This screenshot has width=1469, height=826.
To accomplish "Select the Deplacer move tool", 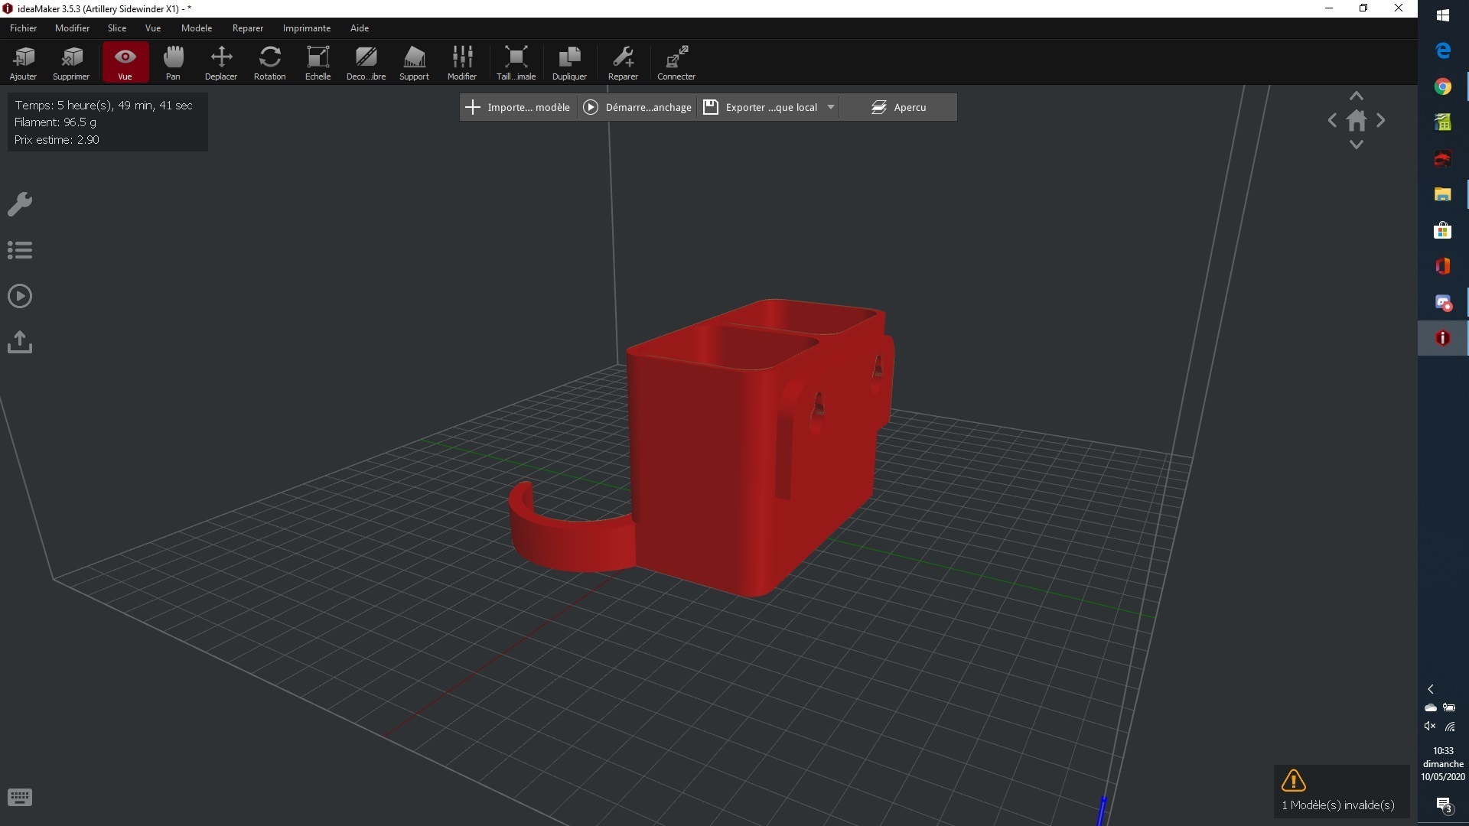I will click(221, 62).
